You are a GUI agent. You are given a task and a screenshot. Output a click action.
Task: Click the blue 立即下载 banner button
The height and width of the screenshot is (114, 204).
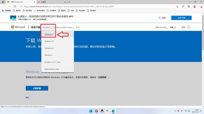[181, 18]
